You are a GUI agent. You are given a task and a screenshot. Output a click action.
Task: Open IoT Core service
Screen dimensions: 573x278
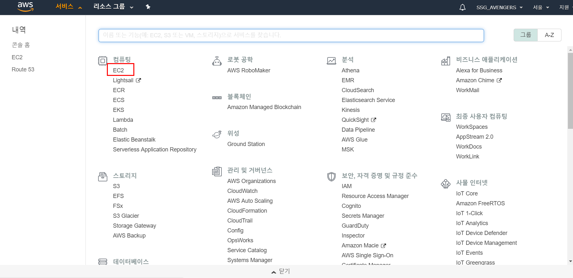[x=467, y=194]
